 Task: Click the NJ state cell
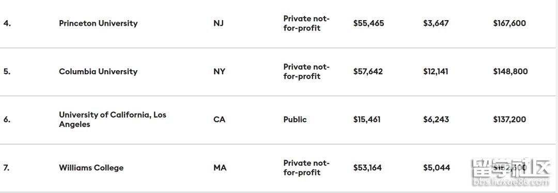click(219, 23)
